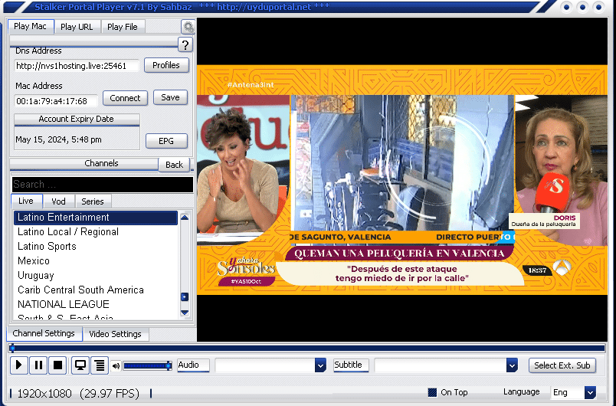
Task: Click the middle window control dot in title bar
Action: coord(582,7)
